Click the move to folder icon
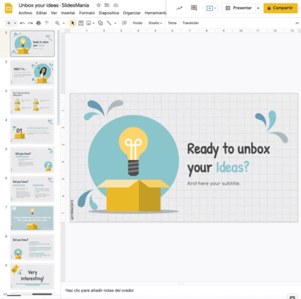Screen dimensions: 301x299 coord(107,5)
